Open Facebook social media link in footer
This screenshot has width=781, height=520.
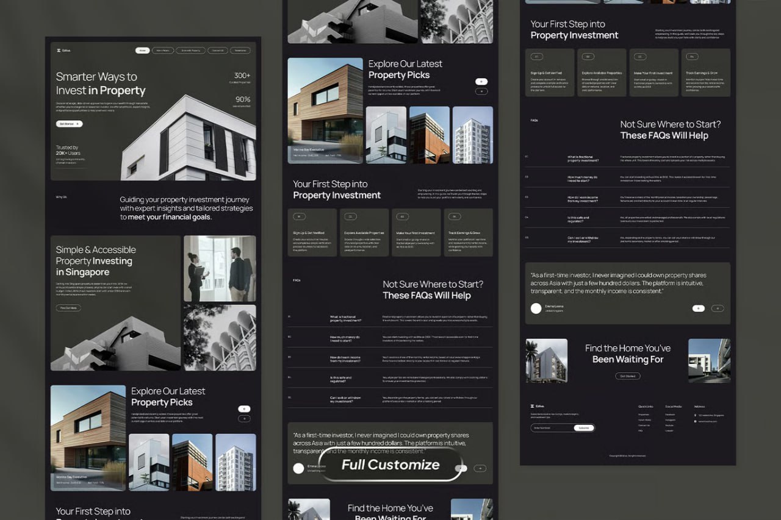point(671,415)
